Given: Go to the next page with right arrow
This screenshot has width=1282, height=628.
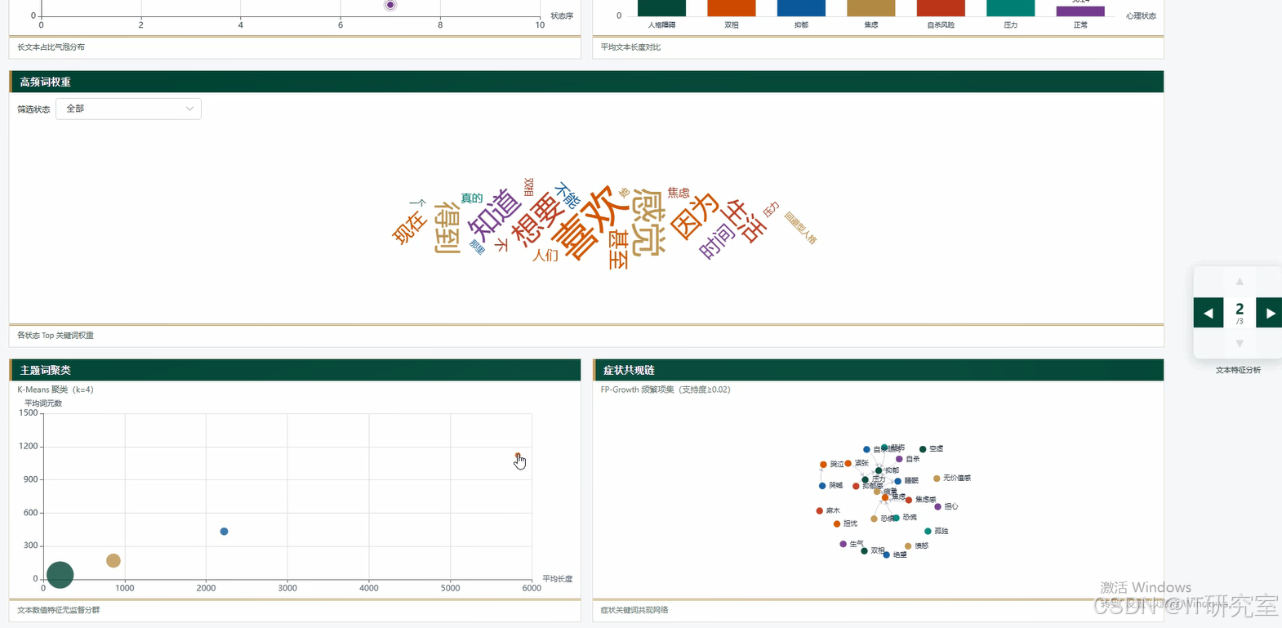Looking at the screenshot, I should tap(1270, 313).
